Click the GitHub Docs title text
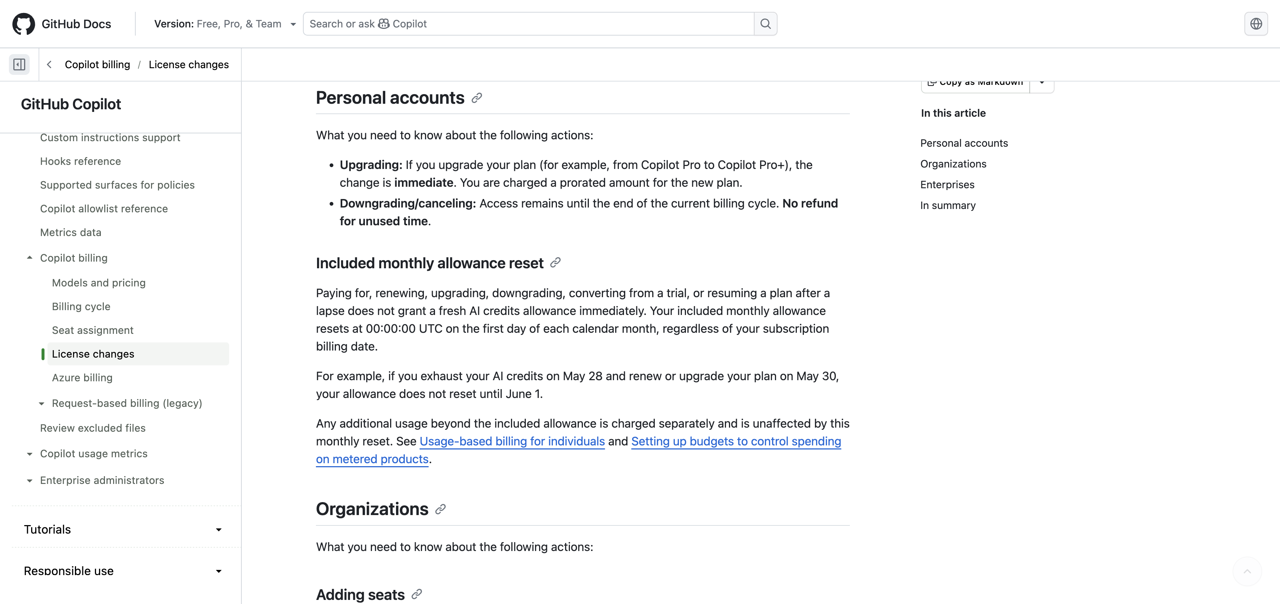This screenshot has height=604, width=1280. pyautogui.click(x=76, y=24)
